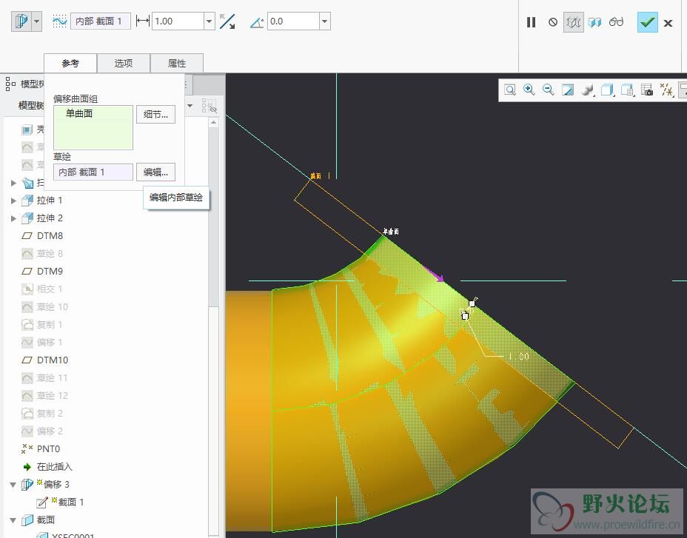Select 草绘 10 in the model tree
687x538 pixels.
click(53, 306)
